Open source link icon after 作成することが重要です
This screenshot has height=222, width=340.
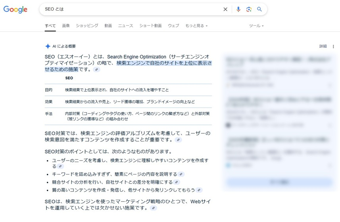(x=178, y=140)
